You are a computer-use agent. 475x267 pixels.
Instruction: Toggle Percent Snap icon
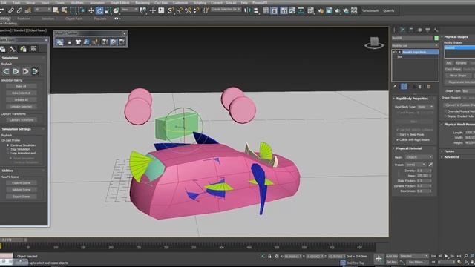pos(188,10)
